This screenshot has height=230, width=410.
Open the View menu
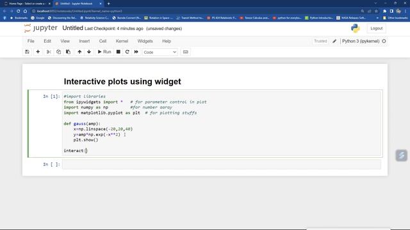[65, 41]
